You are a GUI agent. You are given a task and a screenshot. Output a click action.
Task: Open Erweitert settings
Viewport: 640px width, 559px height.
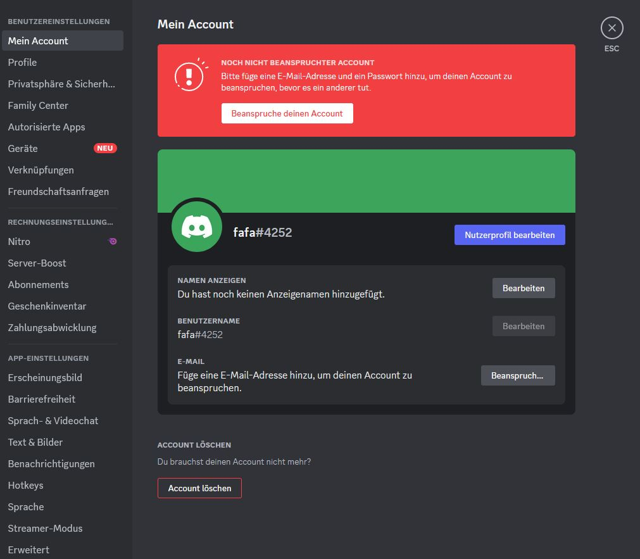(63, 550)
